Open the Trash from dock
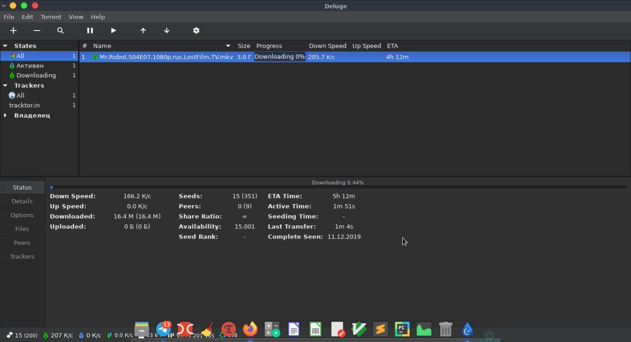 pos(446,329)
